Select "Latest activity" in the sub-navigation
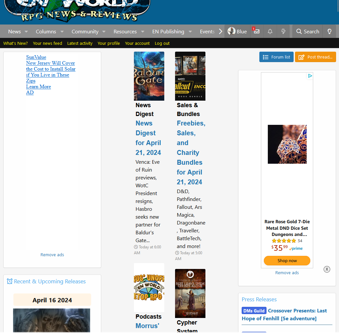Viewport: 339px width, 333px height. click(x=80, y=43)
